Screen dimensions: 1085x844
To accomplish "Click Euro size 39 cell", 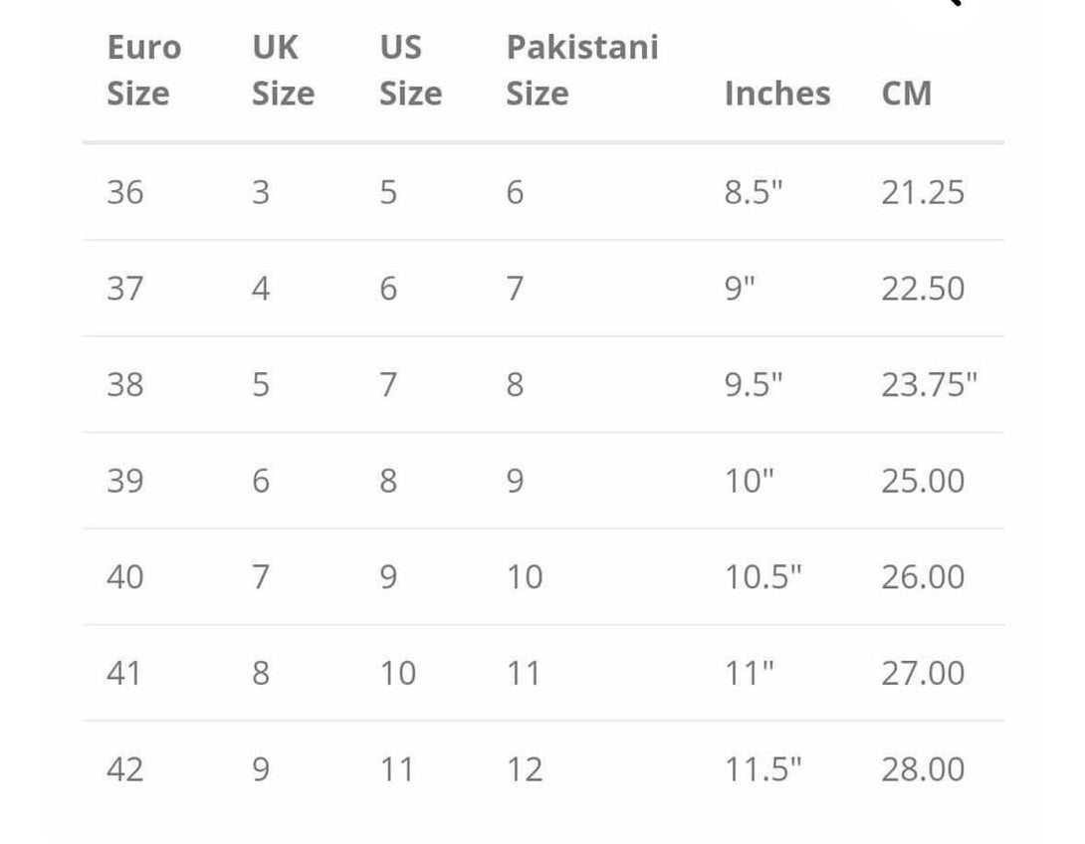I will (125, 481).
